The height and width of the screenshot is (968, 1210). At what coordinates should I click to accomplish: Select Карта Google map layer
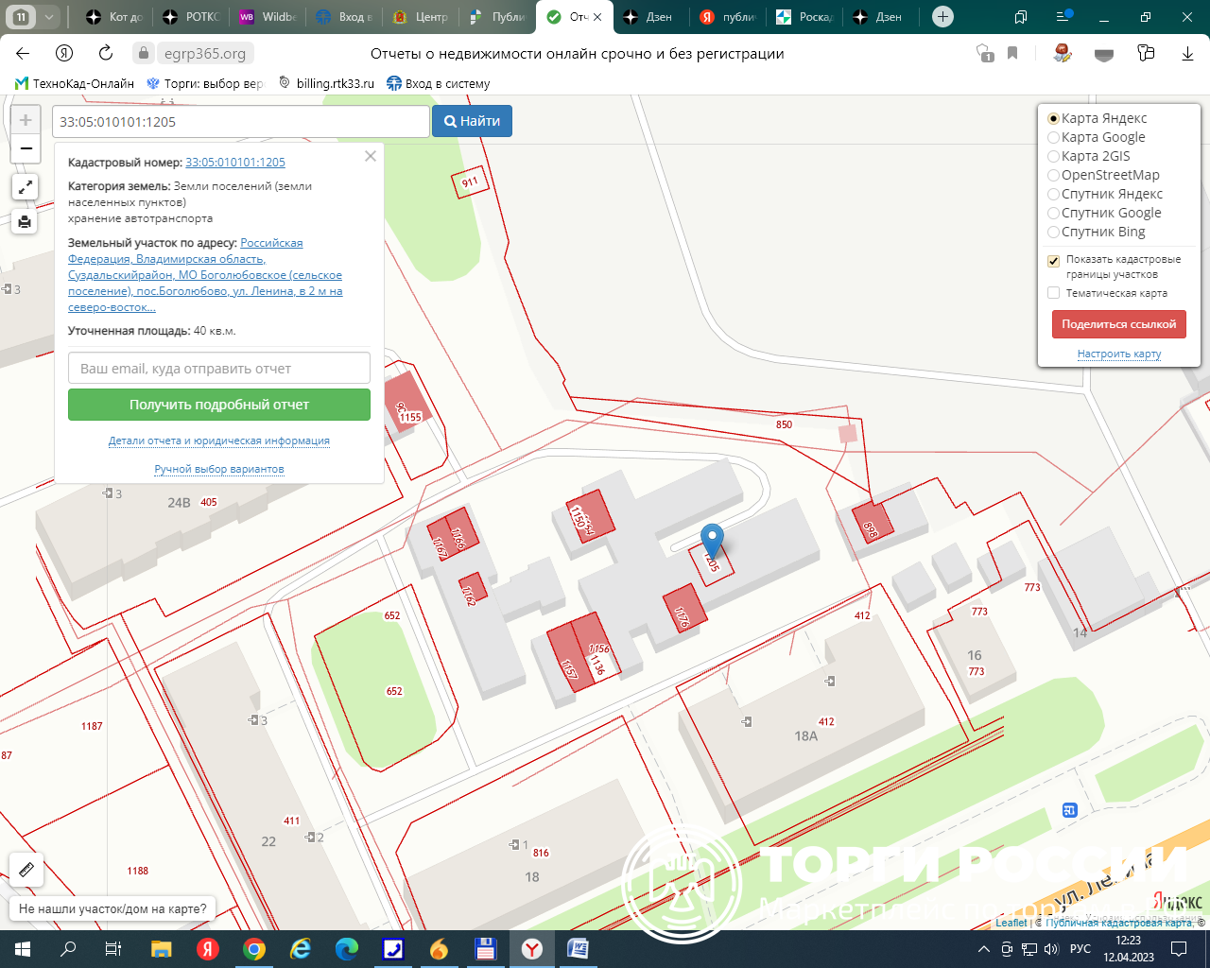(1096, 137)
